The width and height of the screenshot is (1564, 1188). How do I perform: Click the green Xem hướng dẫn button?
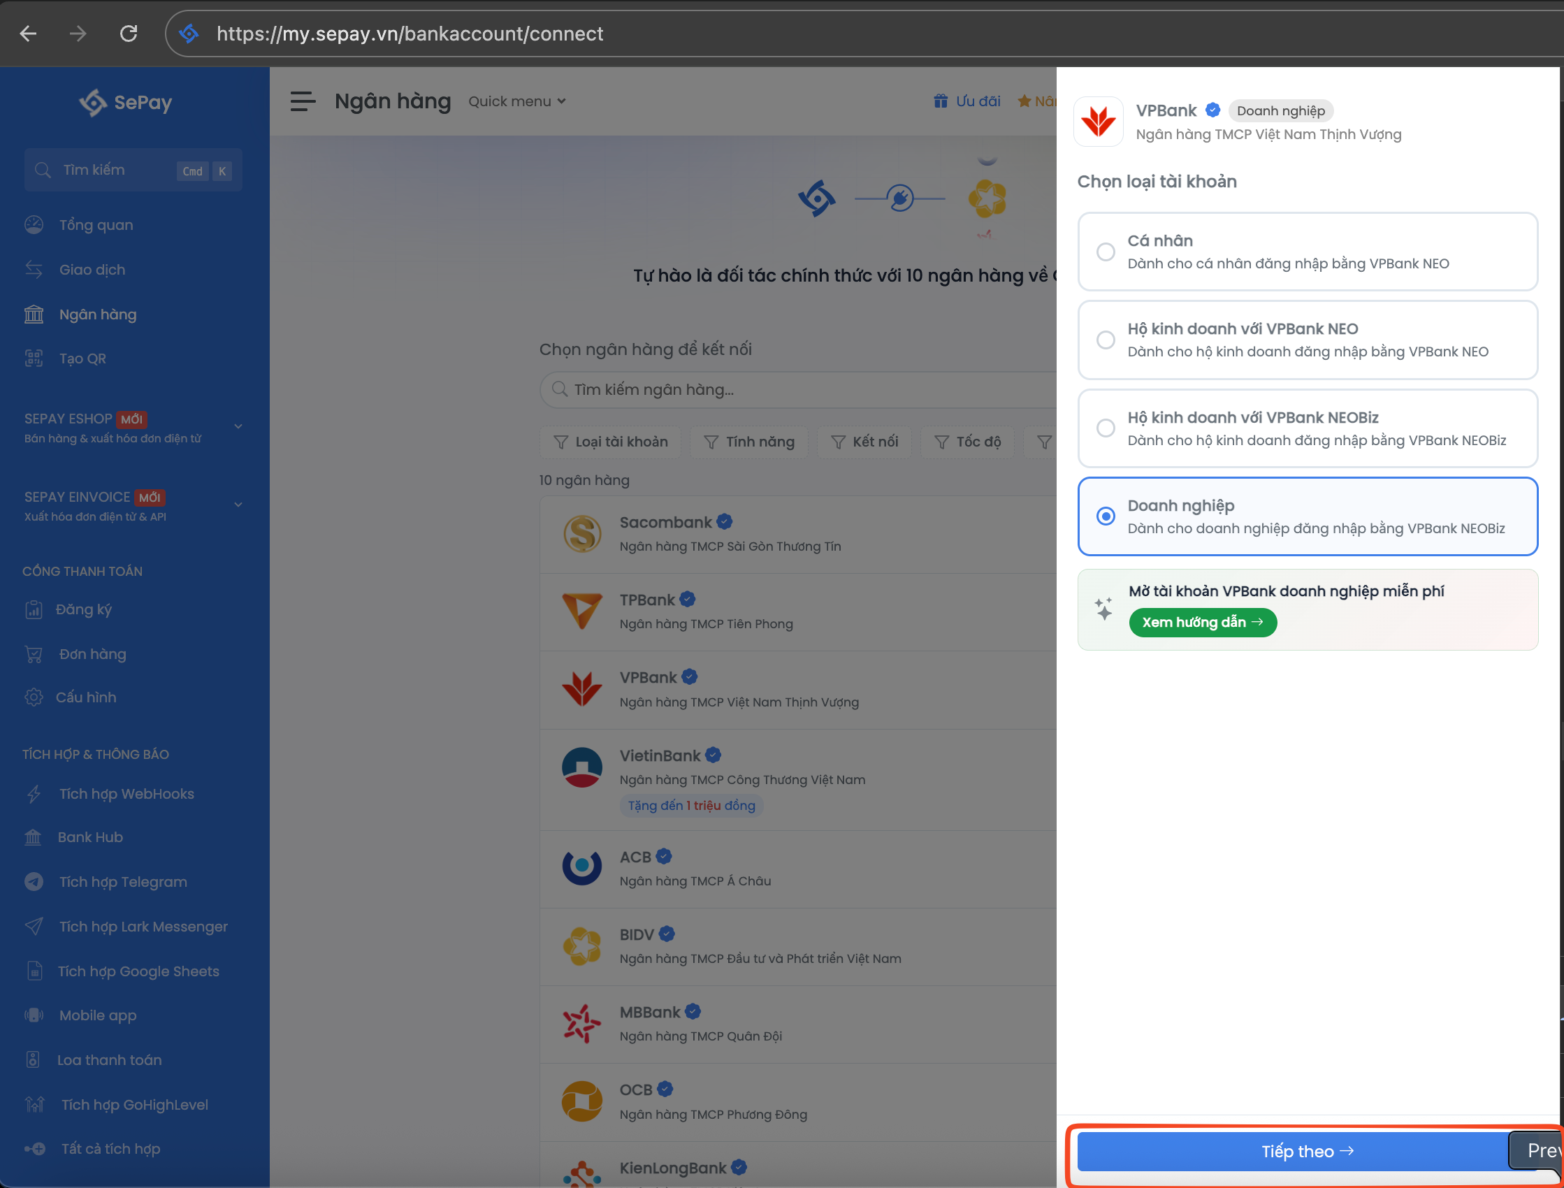coord(1203,622)
